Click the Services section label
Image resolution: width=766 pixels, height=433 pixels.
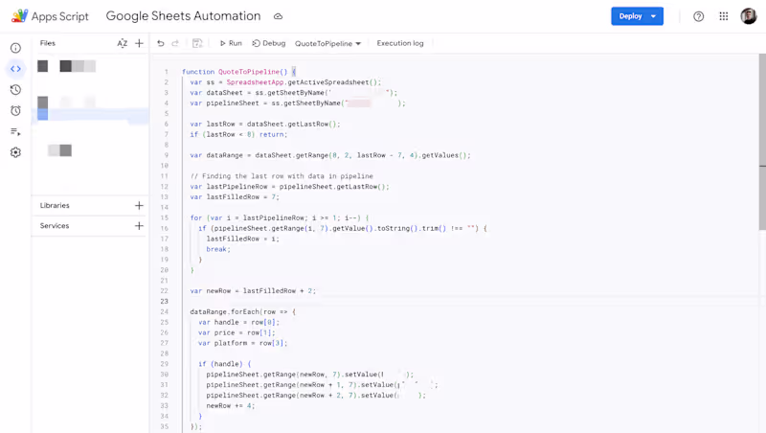[55, 226]
